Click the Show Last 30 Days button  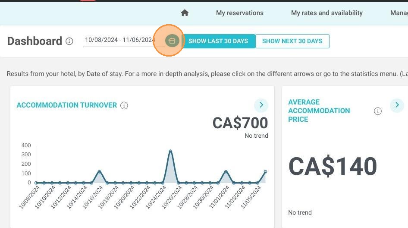(218, 41)
